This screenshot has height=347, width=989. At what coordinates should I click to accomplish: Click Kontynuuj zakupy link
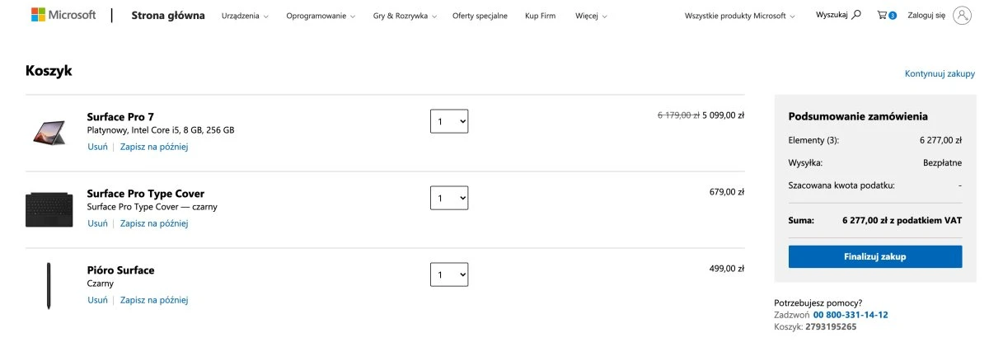pos(940,74)
